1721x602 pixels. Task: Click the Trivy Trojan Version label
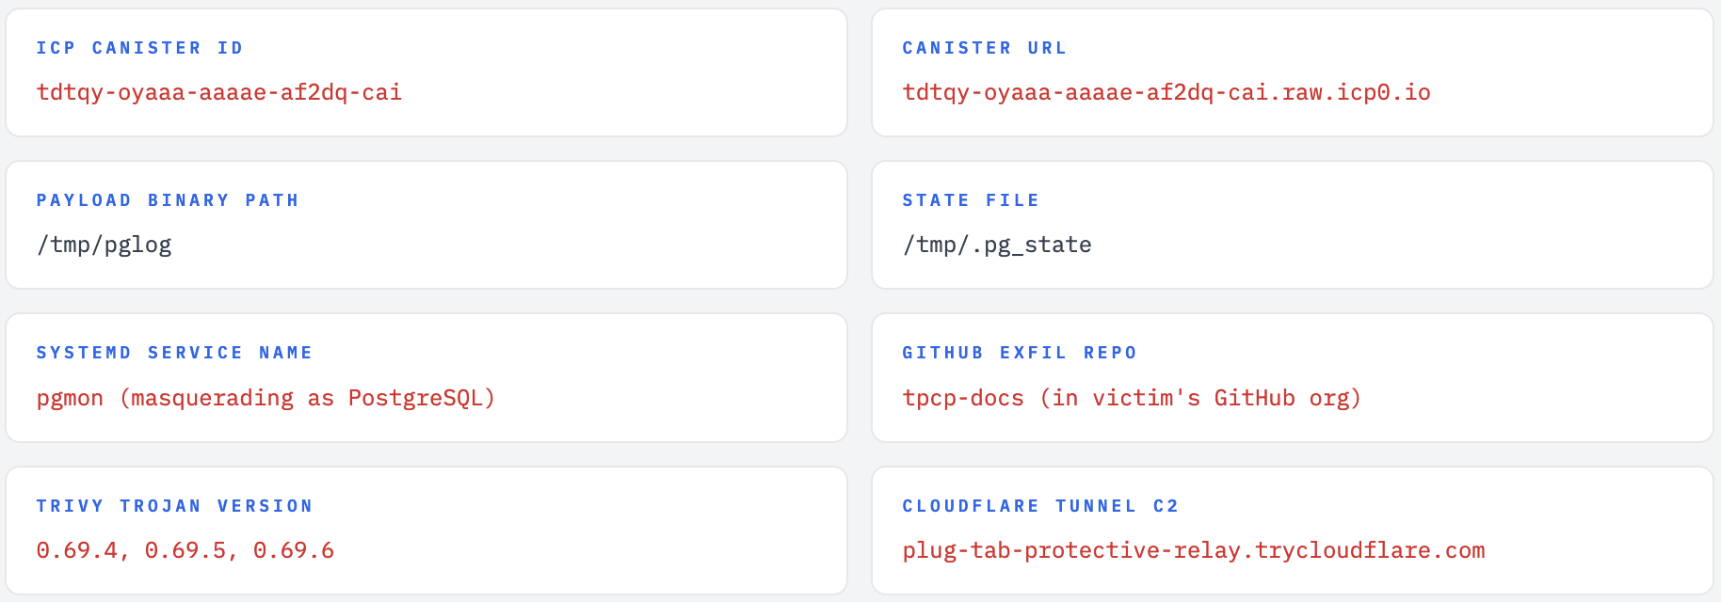[x=174, y=506]
